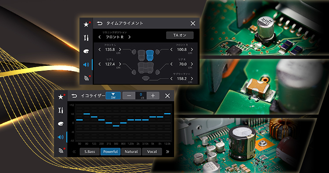Open wireless connection icon in Time Alignment panel
This screenshot has width=329, height=173.
point(86,78)
